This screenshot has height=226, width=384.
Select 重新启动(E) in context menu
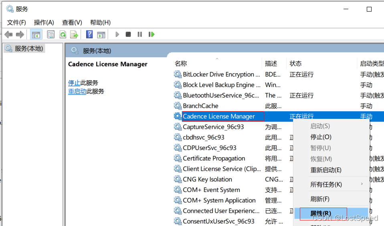pos(325,170)
